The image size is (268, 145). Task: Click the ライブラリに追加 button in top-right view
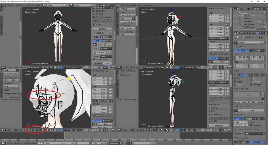pos(127,22)
